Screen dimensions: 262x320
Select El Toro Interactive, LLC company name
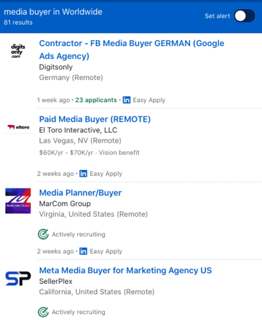click(x=78, y=130)
